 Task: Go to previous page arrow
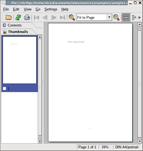point(45,17)
